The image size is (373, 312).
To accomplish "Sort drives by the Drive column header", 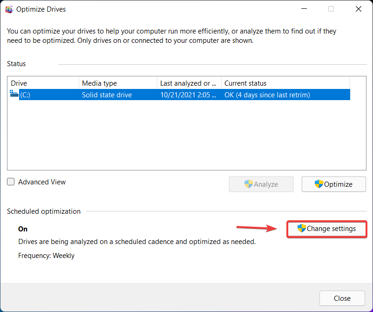I will (42, 83).
